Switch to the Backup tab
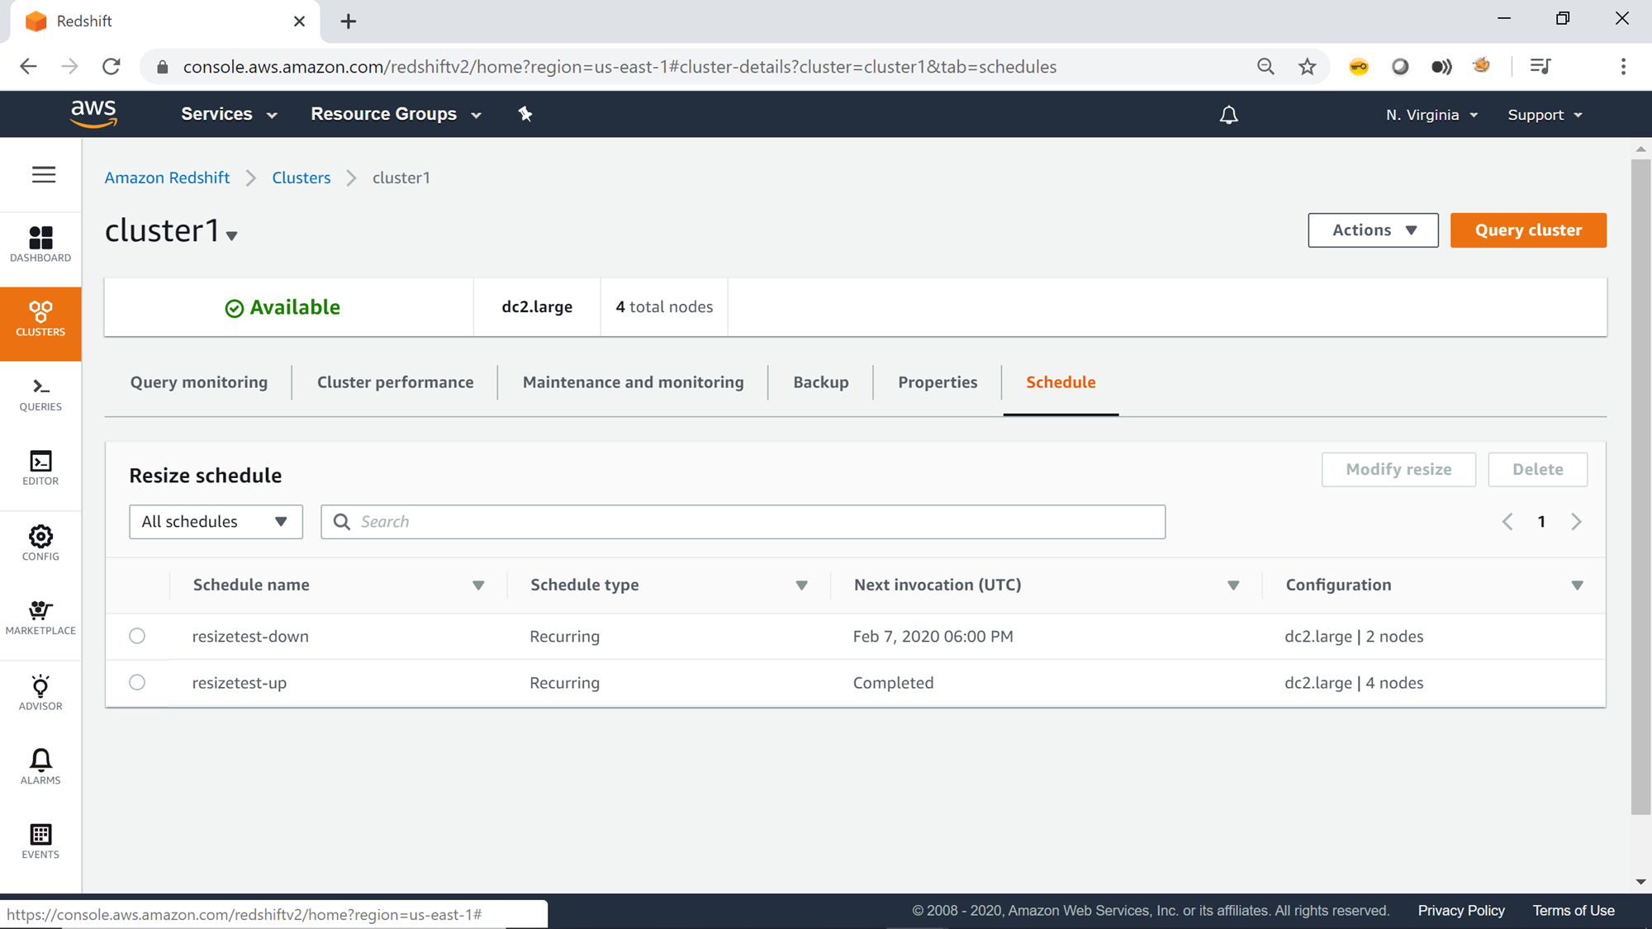This screenshot has height=929, width=1652. coord(820,382)
